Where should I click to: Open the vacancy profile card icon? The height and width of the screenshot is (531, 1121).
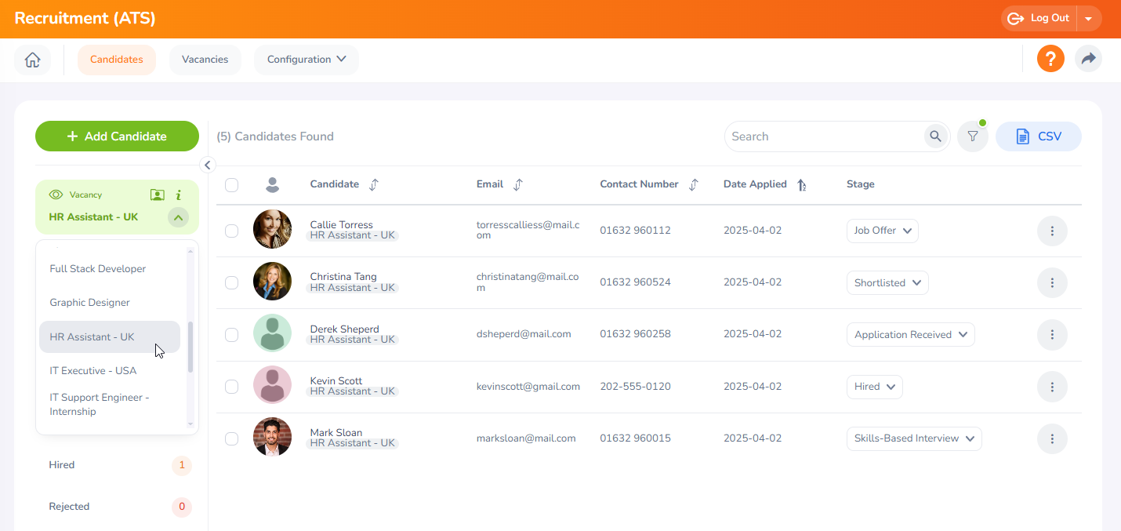pos(158,195)
